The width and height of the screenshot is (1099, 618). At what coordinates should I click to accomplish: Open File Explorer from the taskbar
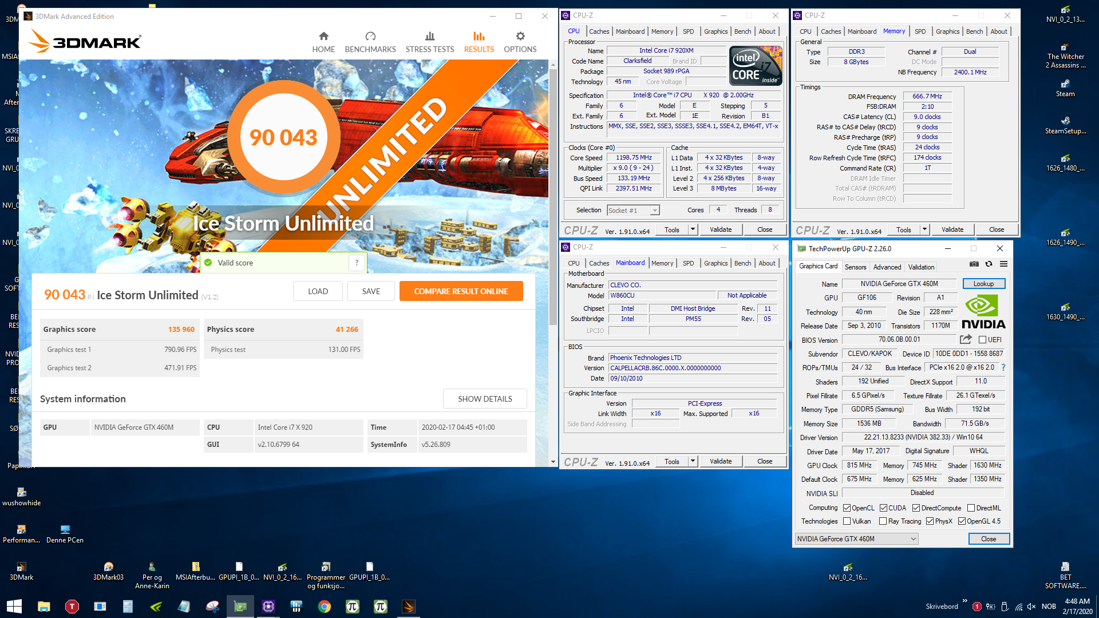44,607
